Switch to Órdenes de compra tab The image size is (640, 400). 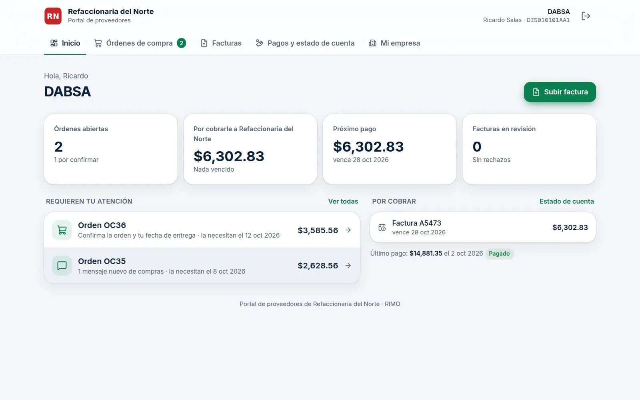(140, 43)
